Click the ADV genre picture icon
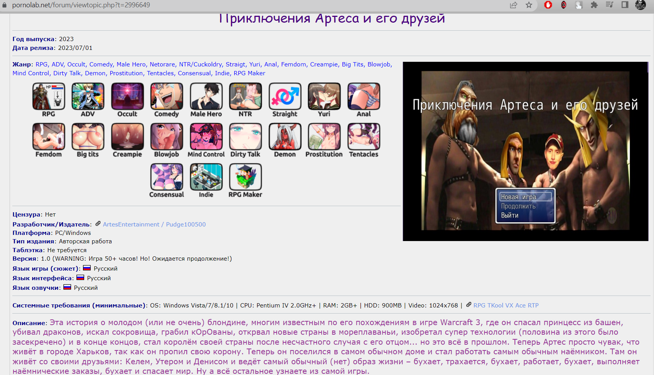This screenshot has height=375, width=654. [88, 96]
